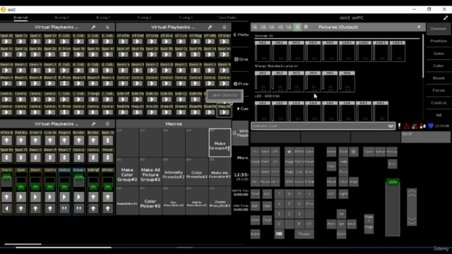Image resolution: width=452 pixels, height=254 pixels.
Task: Select fixture 1001 dimmer tile
Action: tap(347, 52)
